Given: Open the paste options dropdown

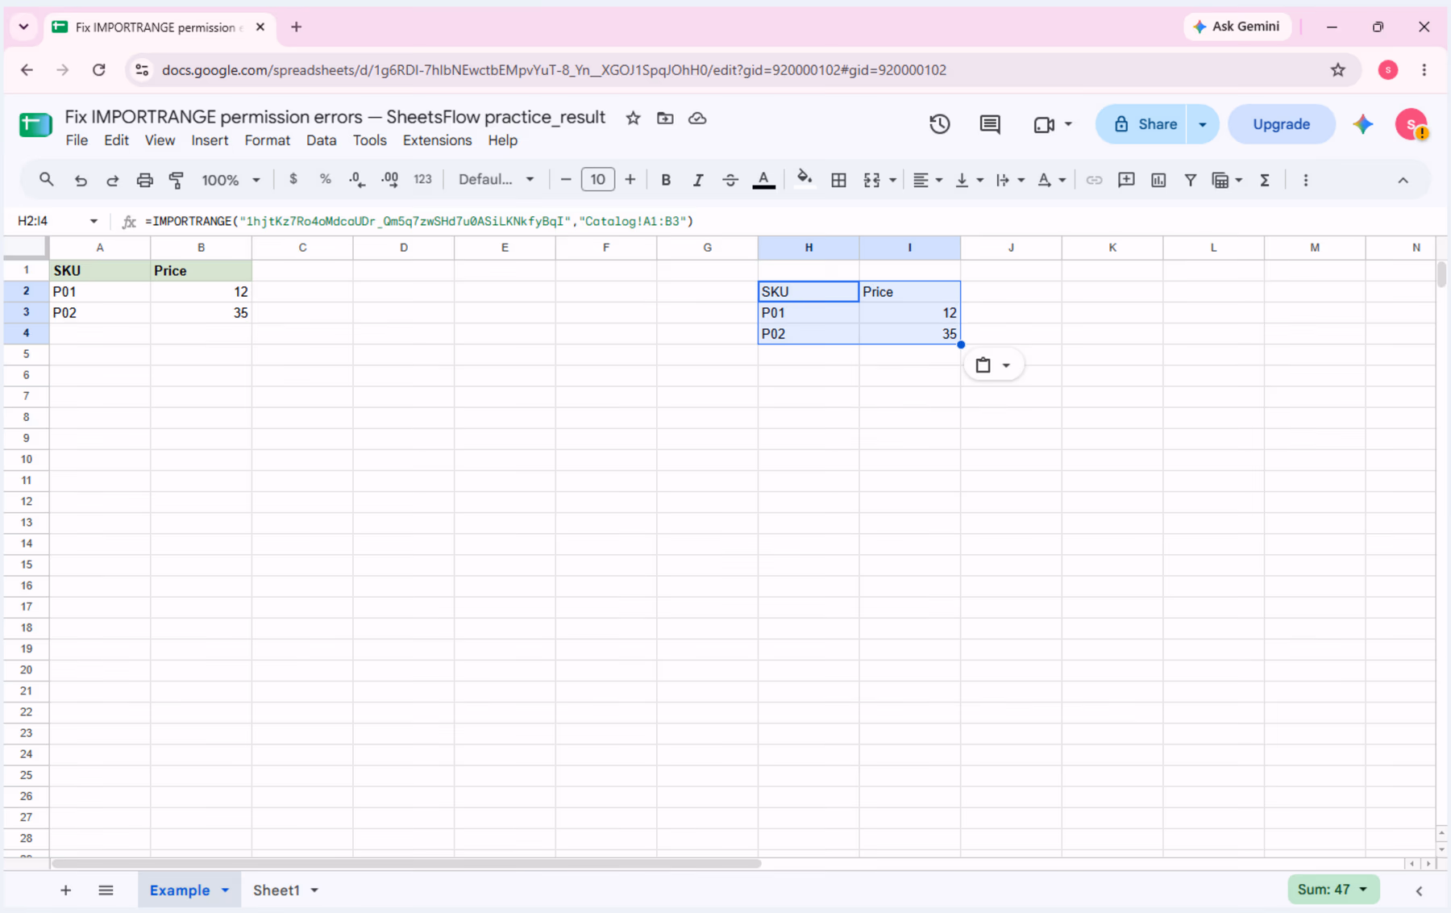Looking at the screenshot, I should (993, 365).
